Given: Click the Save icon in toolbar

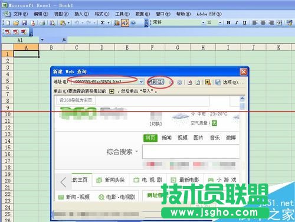Looking at the screenshot, I should click(x=24, y=23).
